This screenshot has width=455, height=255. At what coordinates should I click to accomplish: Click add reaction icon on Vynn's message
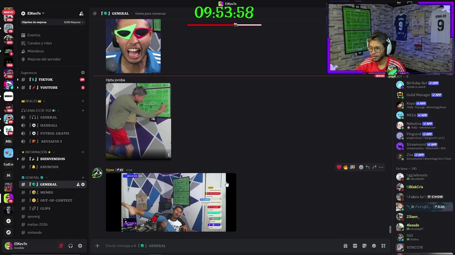click(361, 167)
